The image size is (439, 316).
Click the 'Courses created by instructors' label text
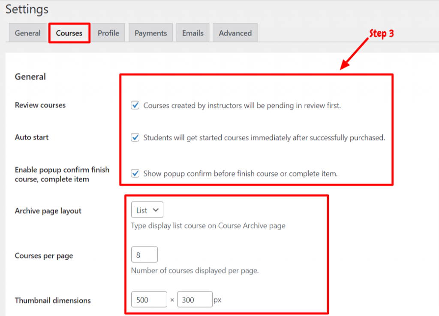tap(242, 106)
